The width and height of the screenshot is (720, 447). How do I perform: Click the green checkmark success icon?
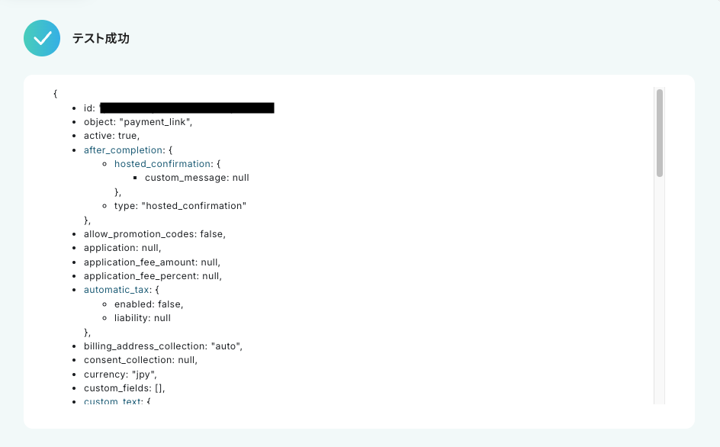(x=42, y=38)
